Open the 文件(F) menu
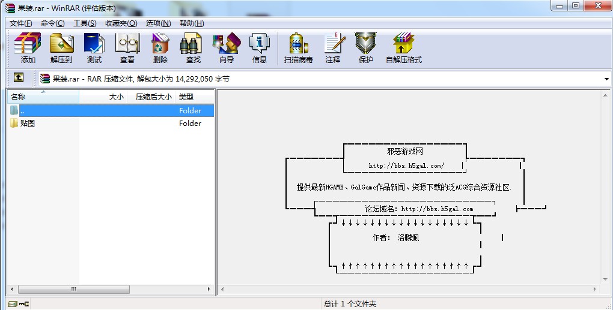The image size is (613, 310). 21,23
